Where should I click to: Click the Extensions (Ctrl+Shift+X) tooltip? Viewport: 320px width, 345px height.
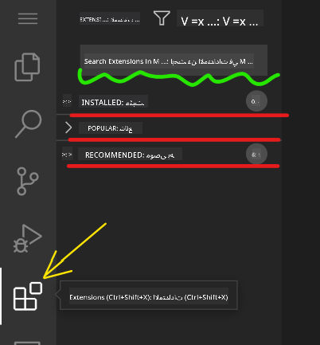[x=149, y=296]
